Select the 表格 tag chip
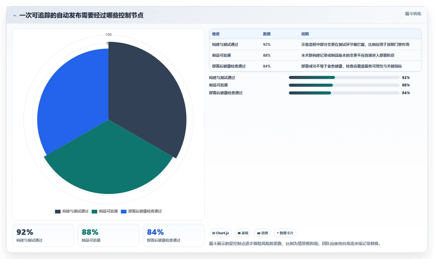The width and height of the screenshot is (434, 259). (x=243, y=233)
